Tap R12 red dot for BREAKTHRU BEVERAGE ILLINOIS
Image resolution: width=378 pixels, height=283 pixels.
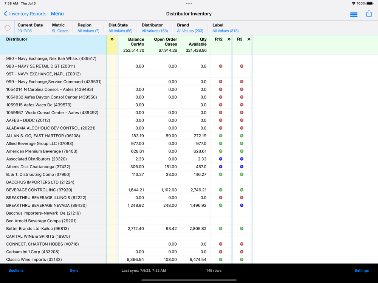[x=221, y=198]
